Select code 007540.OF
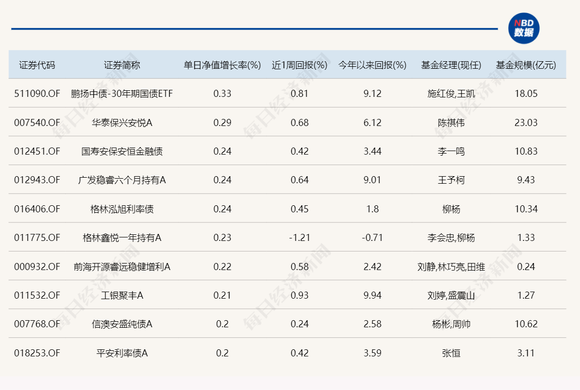The width and height of the screenshot is (580, 390). tap(37, 123)
